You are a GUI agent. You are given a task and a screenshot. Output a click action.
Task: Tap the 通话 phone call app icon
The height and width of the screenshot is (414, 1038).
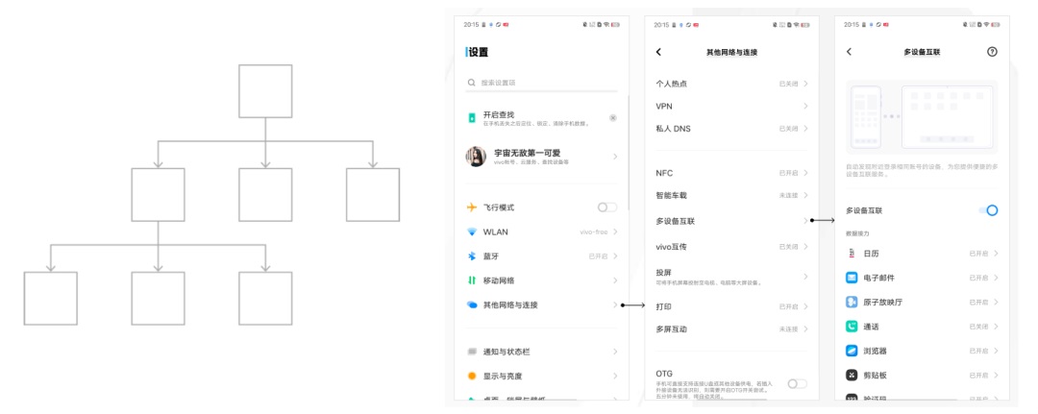coord(852,326)
